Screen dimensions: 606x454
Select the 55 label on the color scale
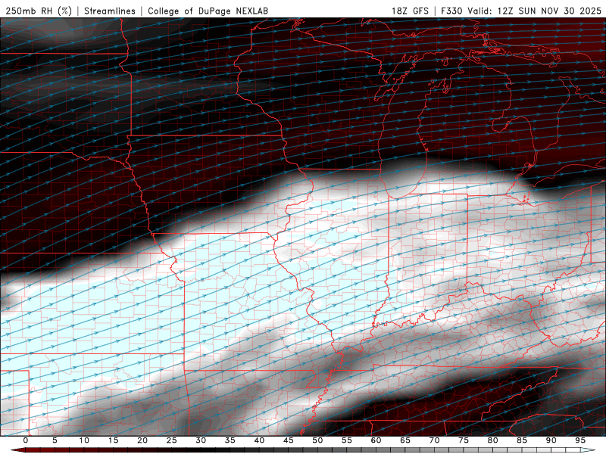point(347,440)
